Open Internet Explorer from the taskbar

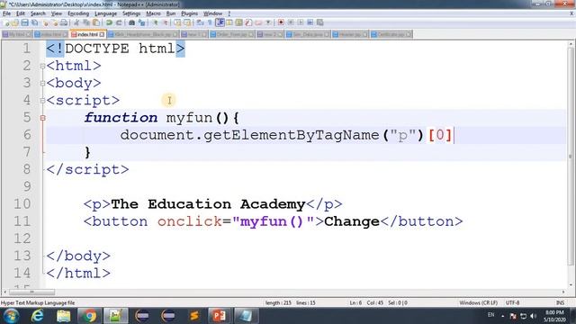pyautogui.click(x=38, y=316)
